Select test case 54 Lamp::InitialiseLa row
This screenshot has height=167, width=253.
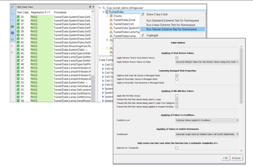click(x=54, y=86)
